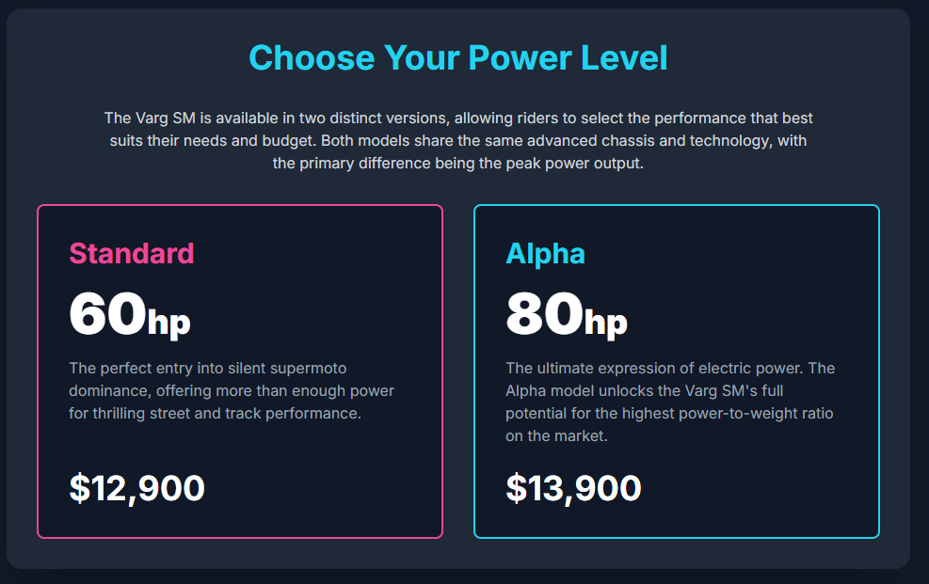Click the "hp" unit beside 80

pos(606,323)
